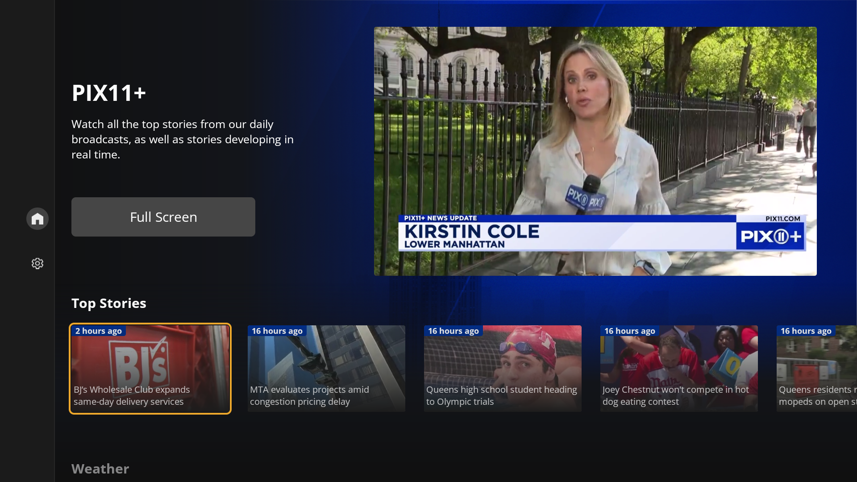Play Queens student Olympic trials story
The image size is (857, 482).
[503, 369]
